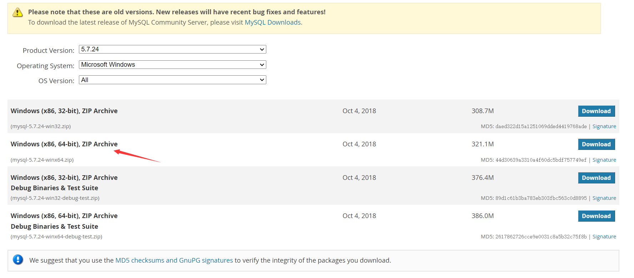Click the filename (mysql-5.7.24-winx64-debug-test.zip)

pyautogui.click(x=56, y=237)
